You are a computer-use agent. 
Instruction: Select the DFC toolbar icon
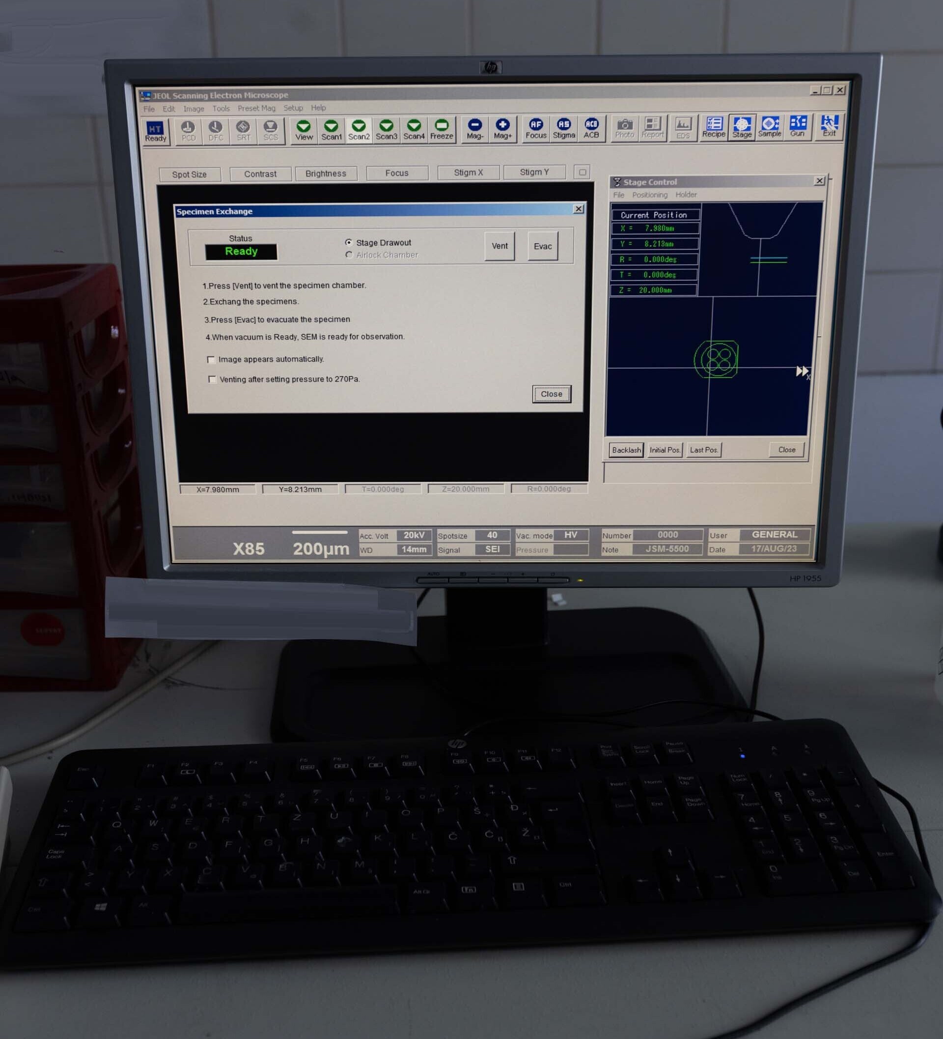(x=216, y=131)
